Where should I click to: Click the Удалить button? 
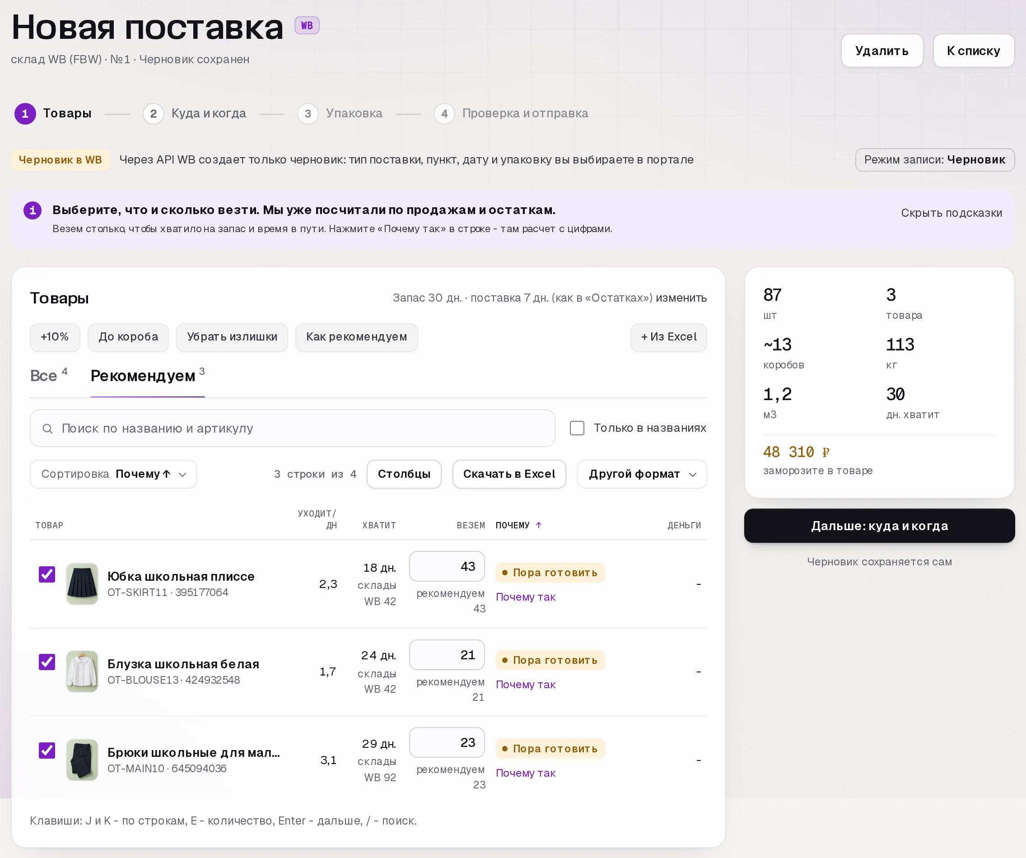point(882,51)
